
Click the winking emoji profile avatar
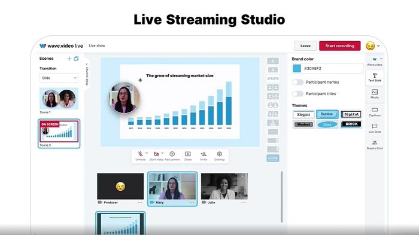point(370,46)
